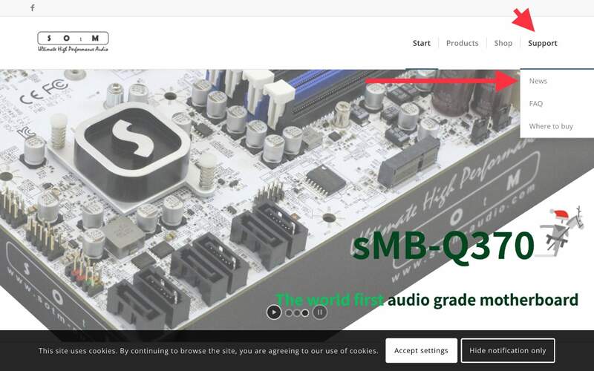
Task: Click the sMB-Q370 slide heading
Action: pyautogui.click(x=443, y=246)
